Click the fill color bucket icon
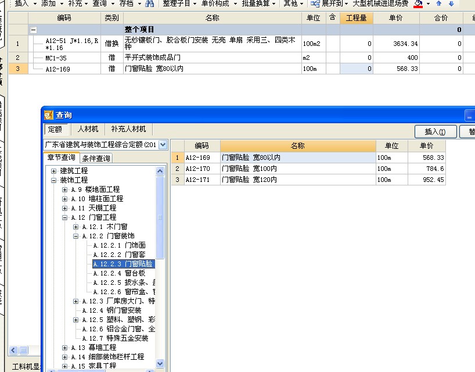The height and width of the screenshot is (372, 475). [418, 3]
